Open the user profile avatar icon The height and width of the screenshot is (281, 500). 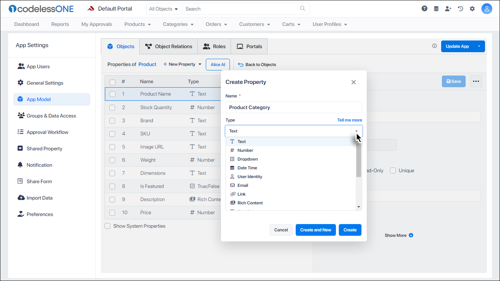pos(487,8)
